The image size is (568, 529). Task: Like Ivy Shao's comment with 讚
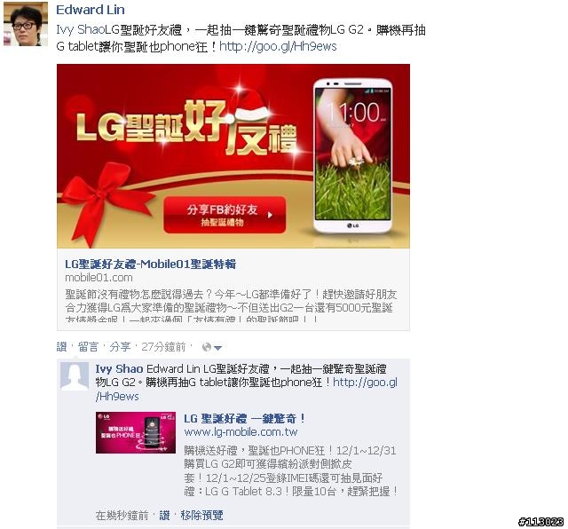pos(164,515)
